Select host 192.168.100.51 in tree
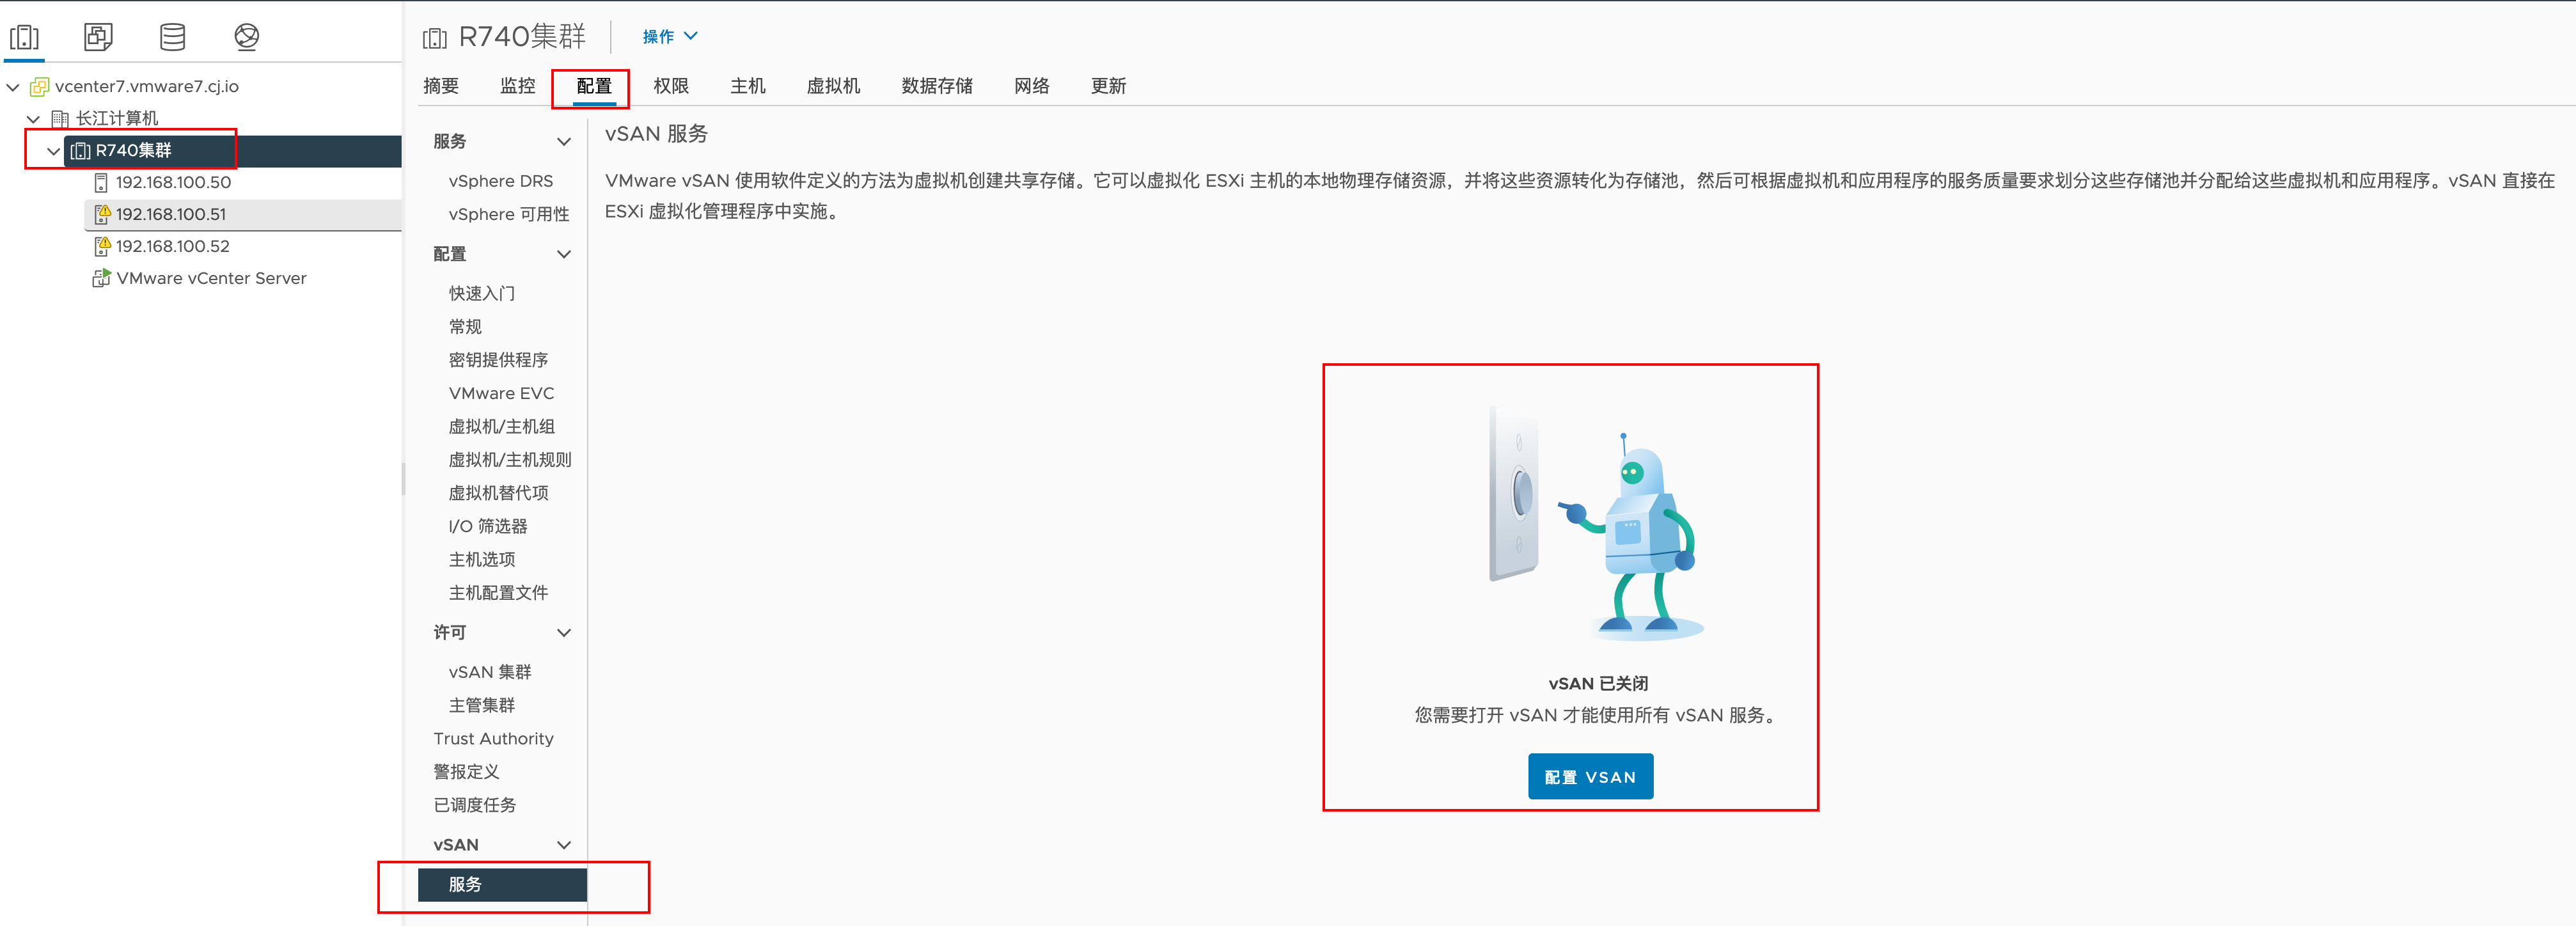The width and height of the screenshot is (2576, 926). click(x=171, y=214)
